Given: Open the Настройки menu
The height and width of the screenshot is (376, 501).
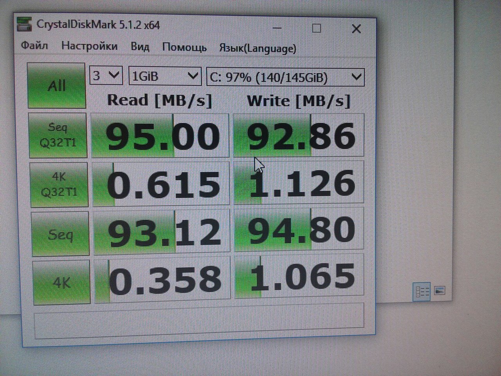Looking at the screenshot, I should point(89,46).
